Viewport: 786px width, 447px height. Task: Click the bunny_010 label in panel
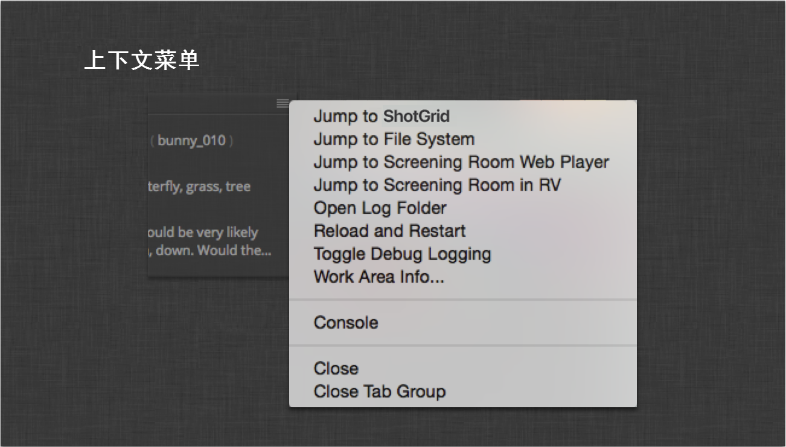191,141
